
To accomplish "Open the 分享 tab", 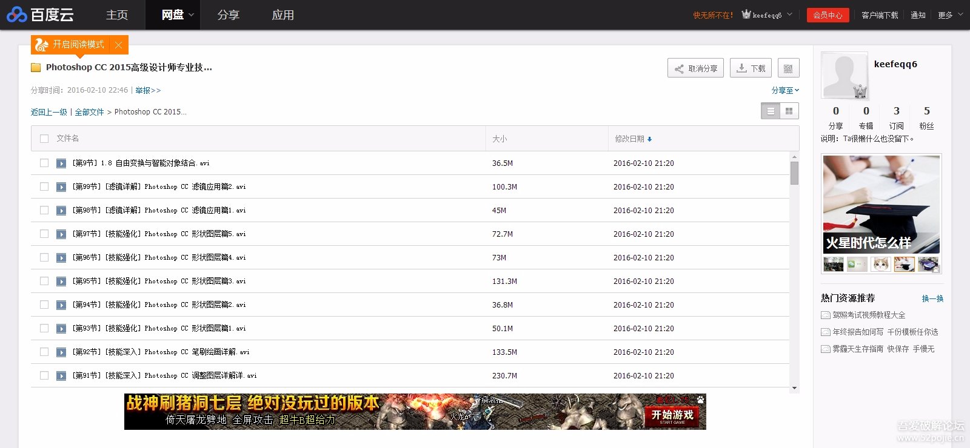I will tap(229, 15).
